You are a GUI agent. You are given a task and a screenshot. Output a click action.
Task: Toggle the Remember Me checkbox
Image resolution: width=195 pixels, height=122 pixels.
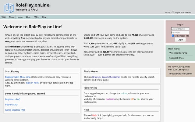coord(173,36)
